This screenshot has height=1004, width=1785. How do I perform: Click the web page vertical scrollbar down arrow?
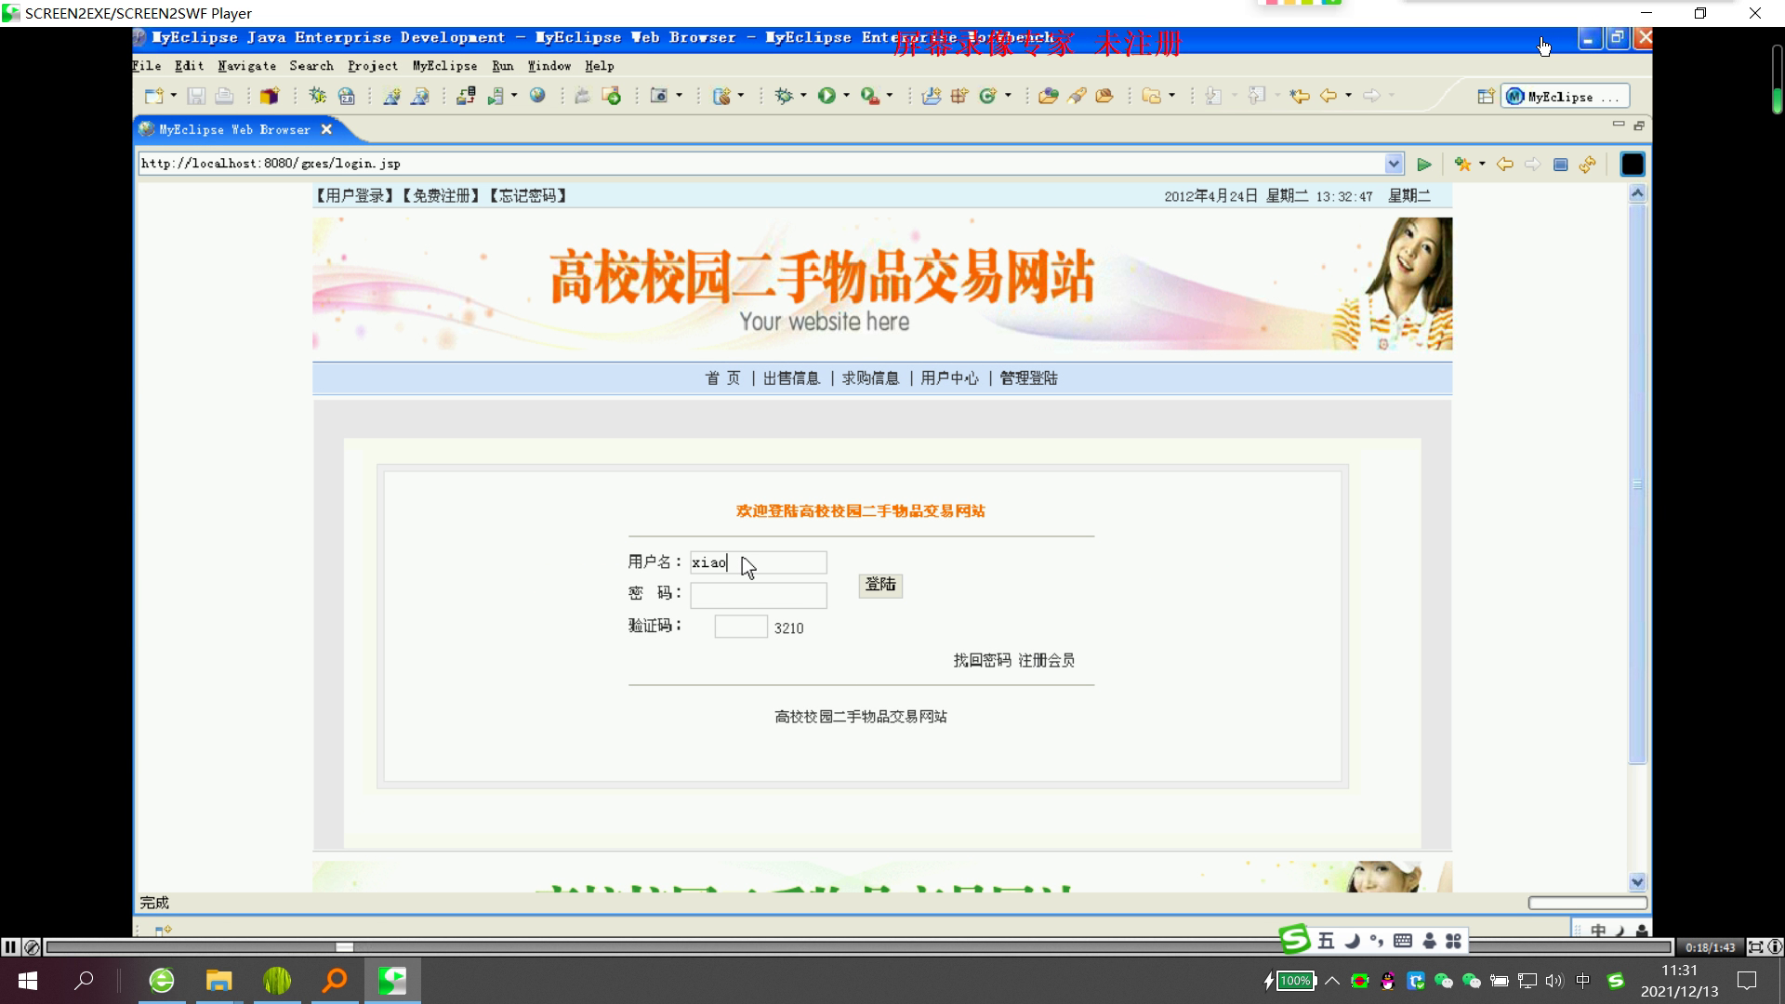coord(1638,882)
